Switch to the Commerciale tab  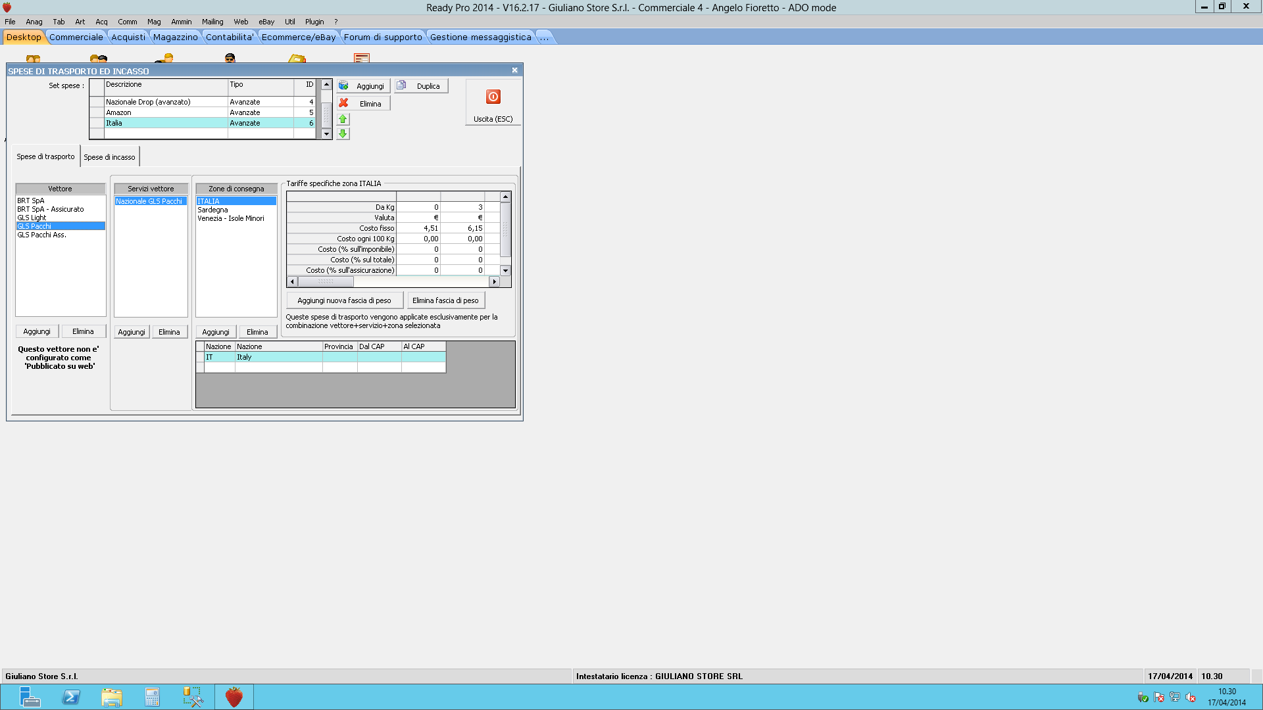point(76,37)
